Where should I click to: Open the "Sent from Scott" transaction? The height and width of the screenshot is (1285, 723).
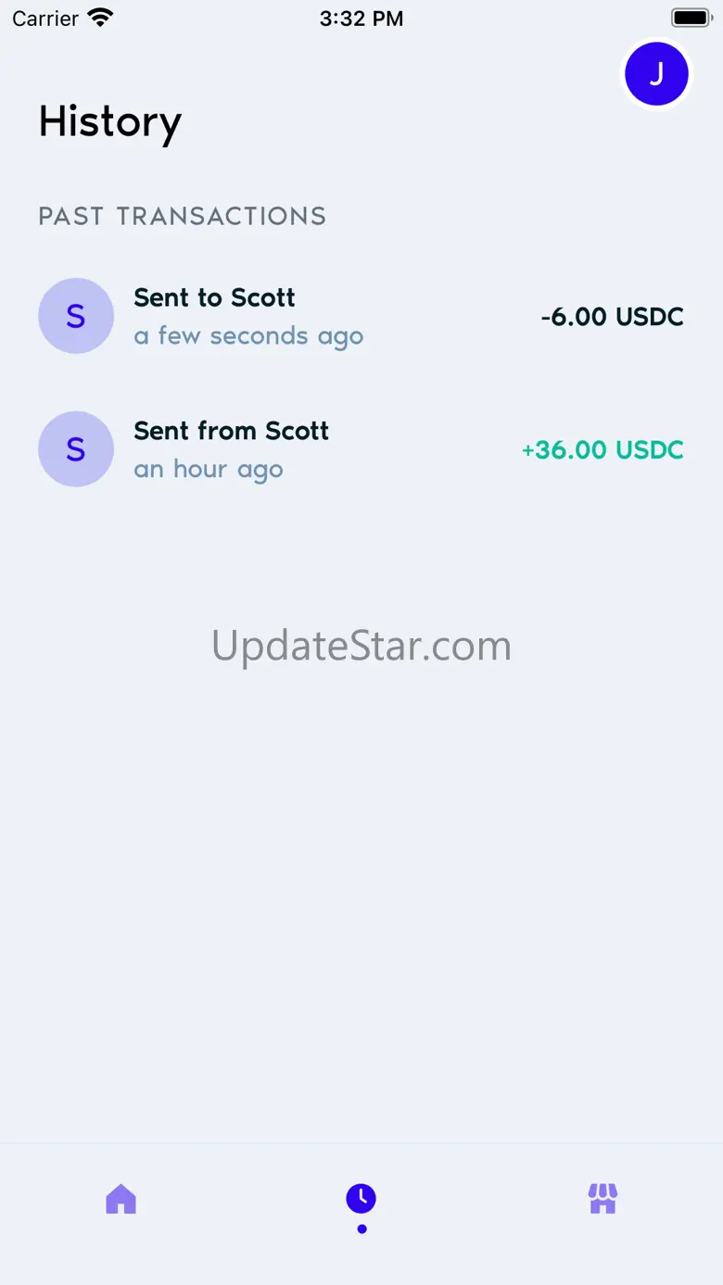pyautogui.click(x=231, y=431)
